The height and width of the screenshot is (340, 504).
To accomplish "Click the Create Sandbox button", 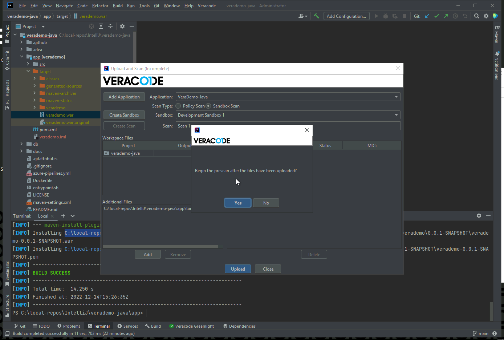I will tap(124, 115).
